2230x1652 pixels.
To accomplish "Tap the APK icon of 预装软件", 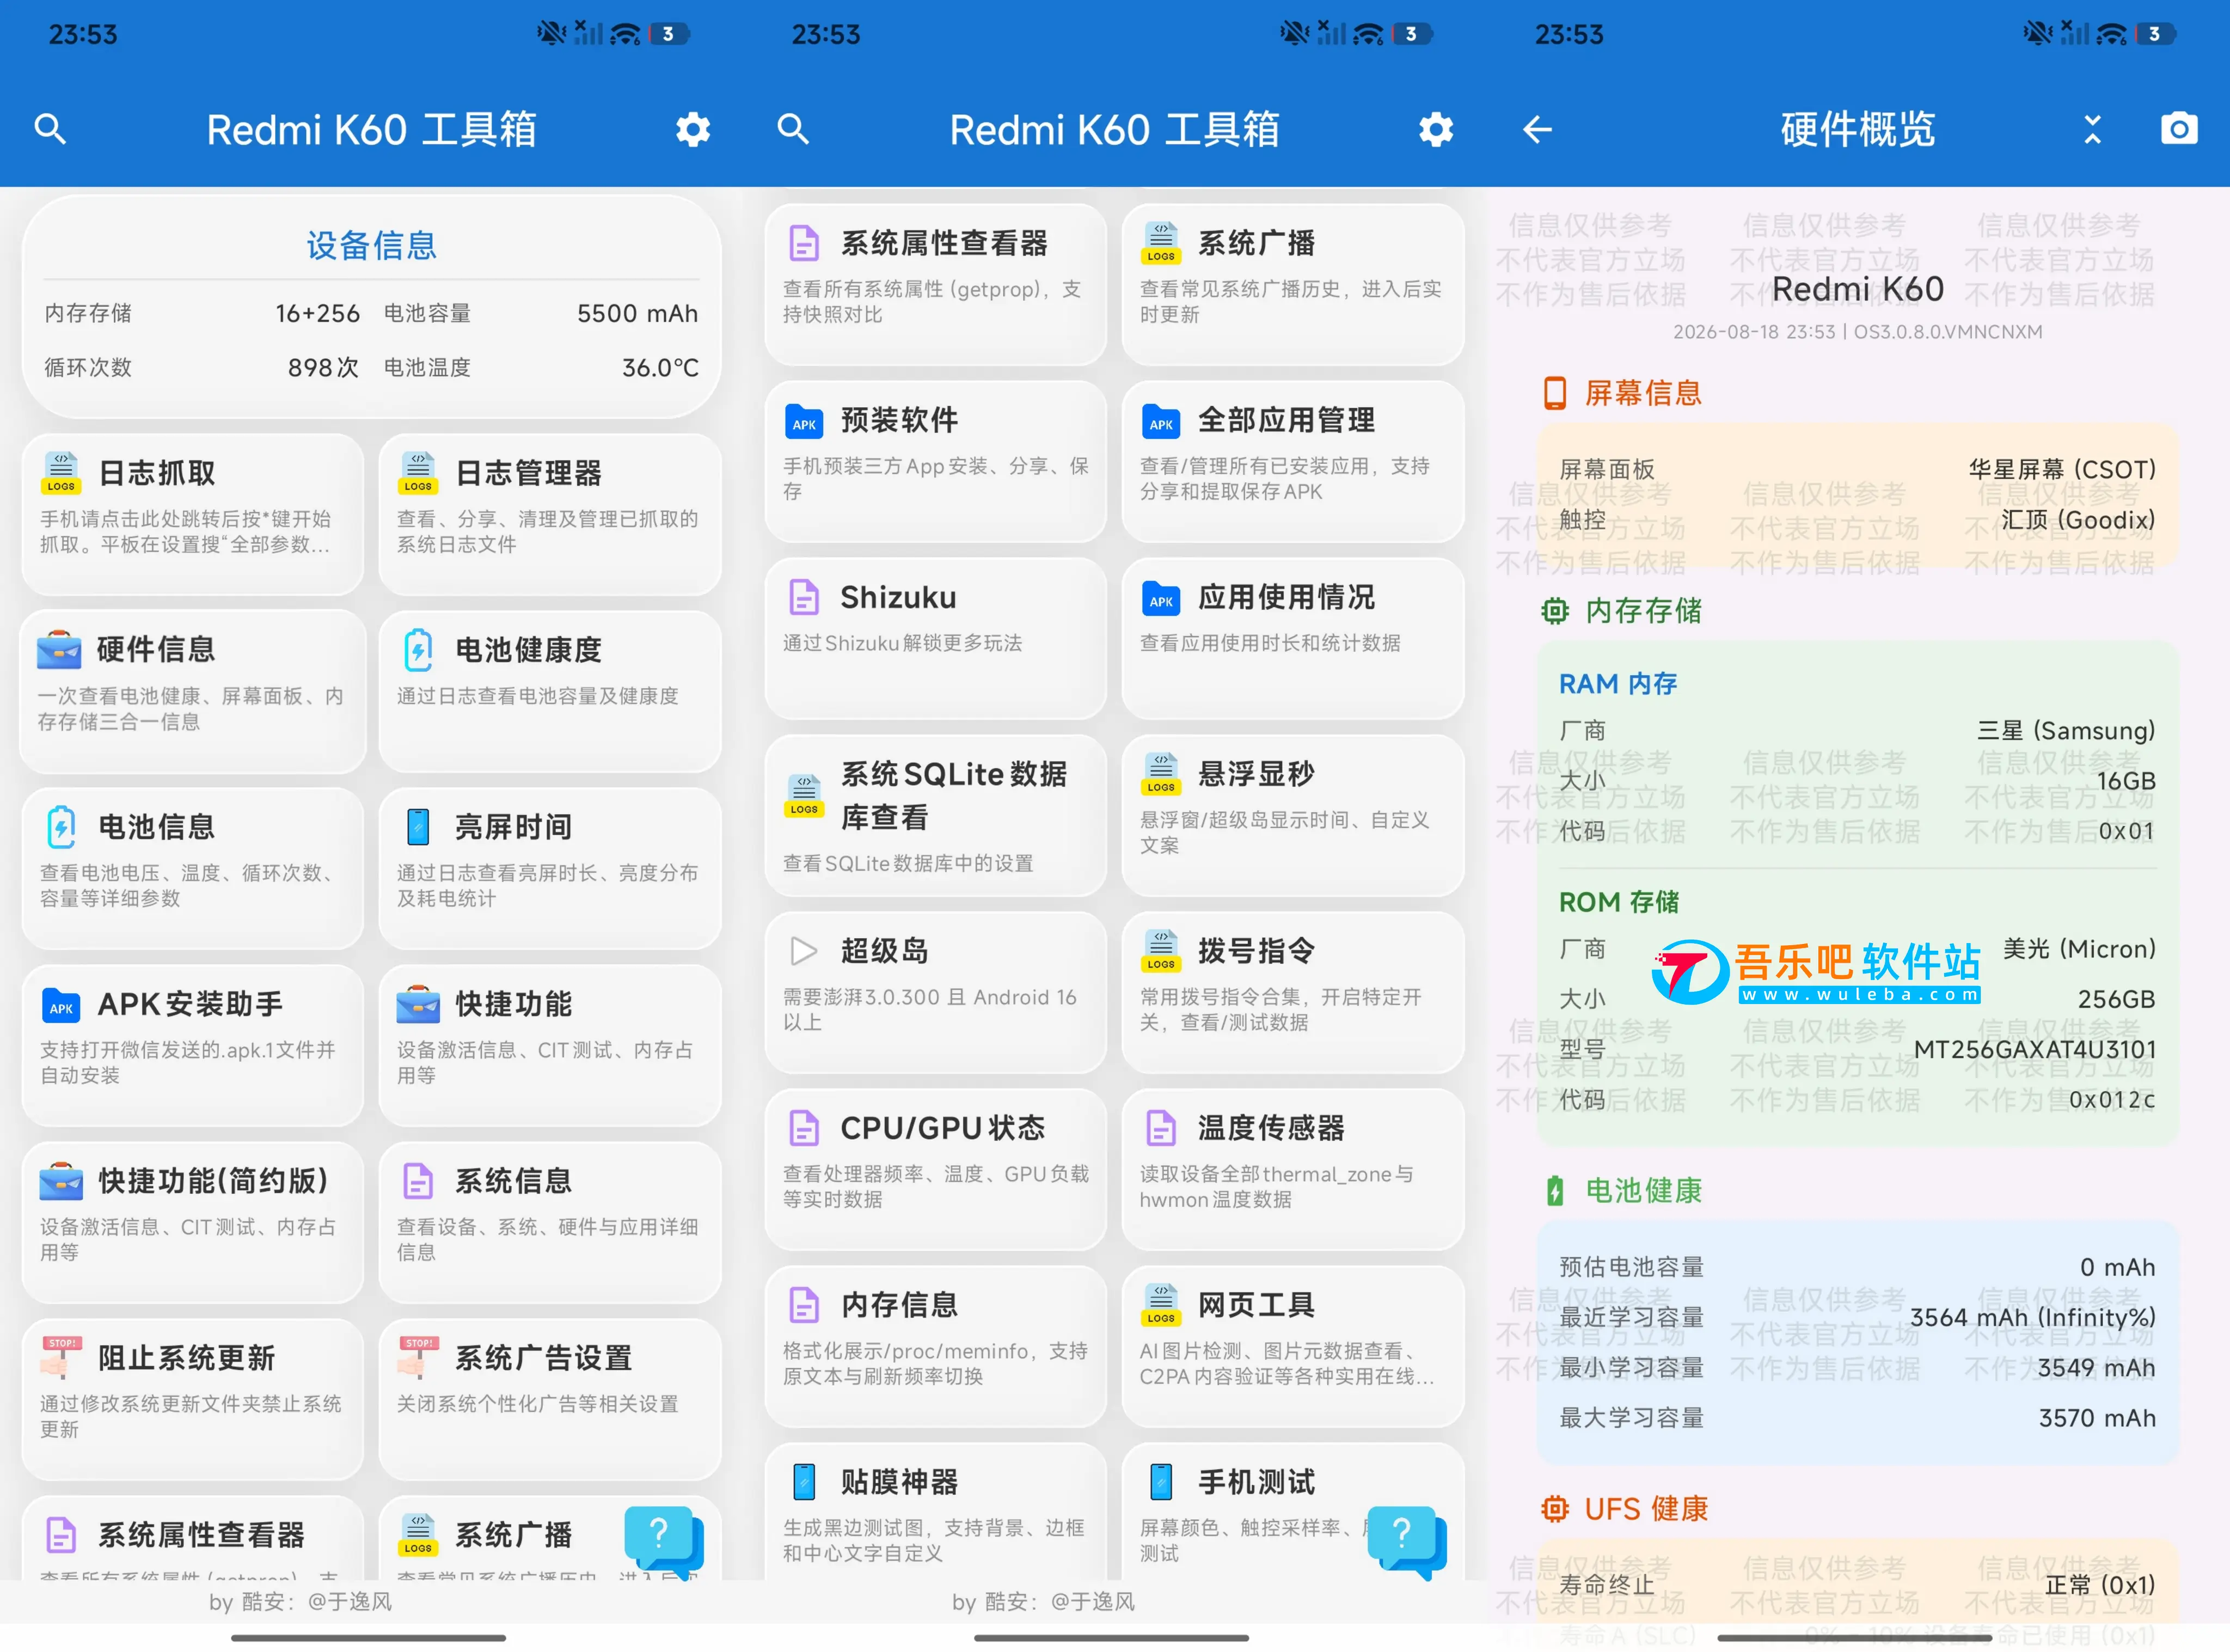I will [804, 421].
